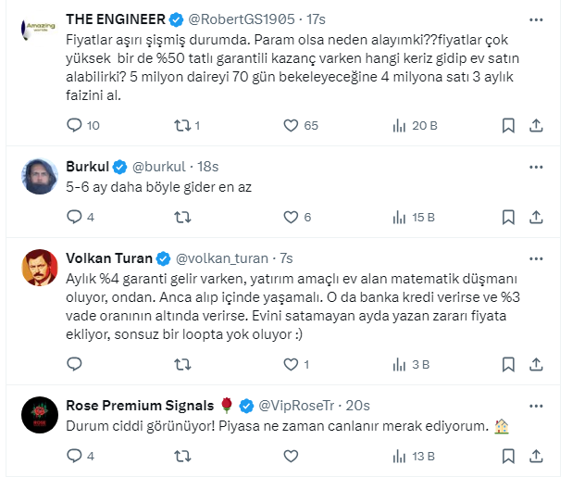Bookmark THE ENGINEER's tweet
The image size is (572, 477).
pyautogui.click(x=507, y=125)
